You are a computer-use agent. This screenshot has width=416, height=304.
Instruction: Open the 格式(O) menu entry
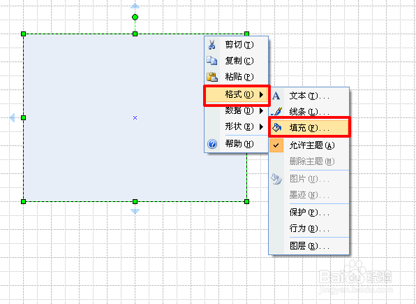[x=237, y=95]
